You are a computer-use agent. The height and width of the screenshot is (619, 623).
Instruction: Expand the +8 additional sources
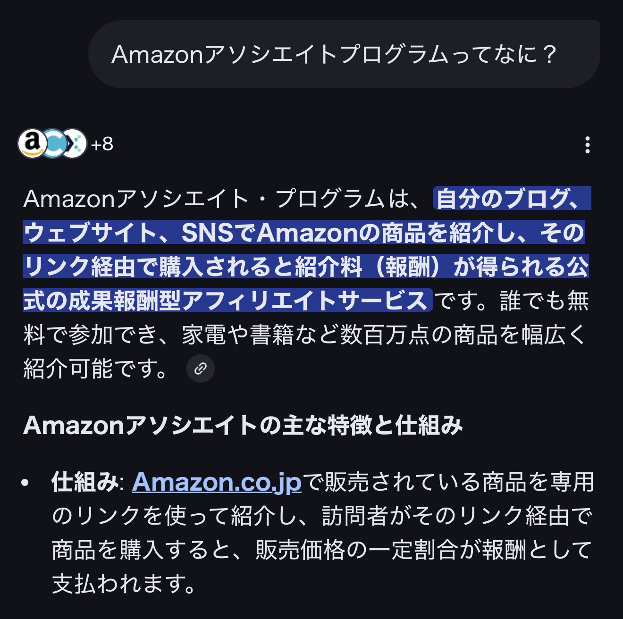102,144
